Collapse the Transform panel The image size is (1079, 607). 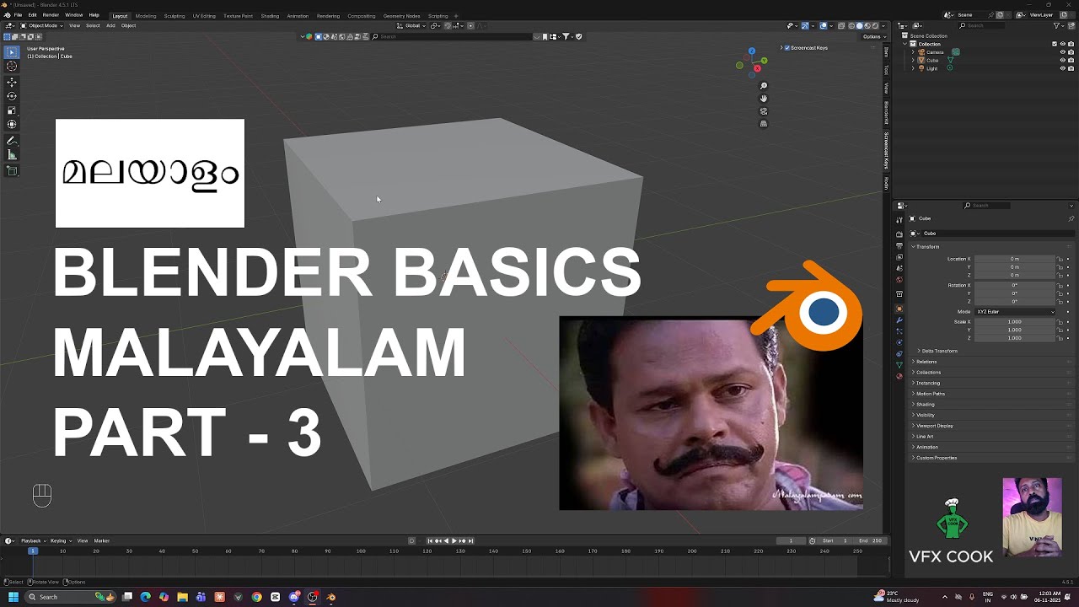click(925, 247)
